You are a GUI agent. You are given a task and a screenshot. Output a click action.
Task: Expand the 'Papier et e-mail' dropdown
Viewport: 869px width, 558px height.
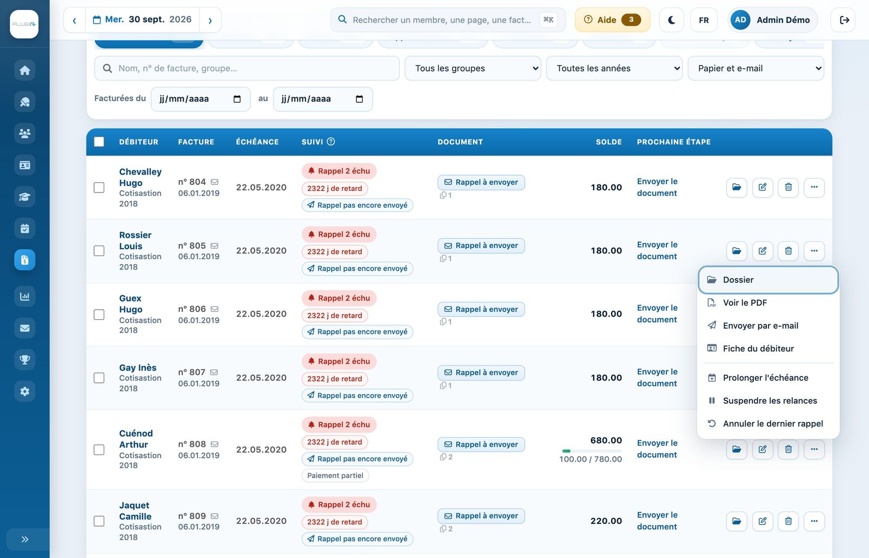click(755, 68)
